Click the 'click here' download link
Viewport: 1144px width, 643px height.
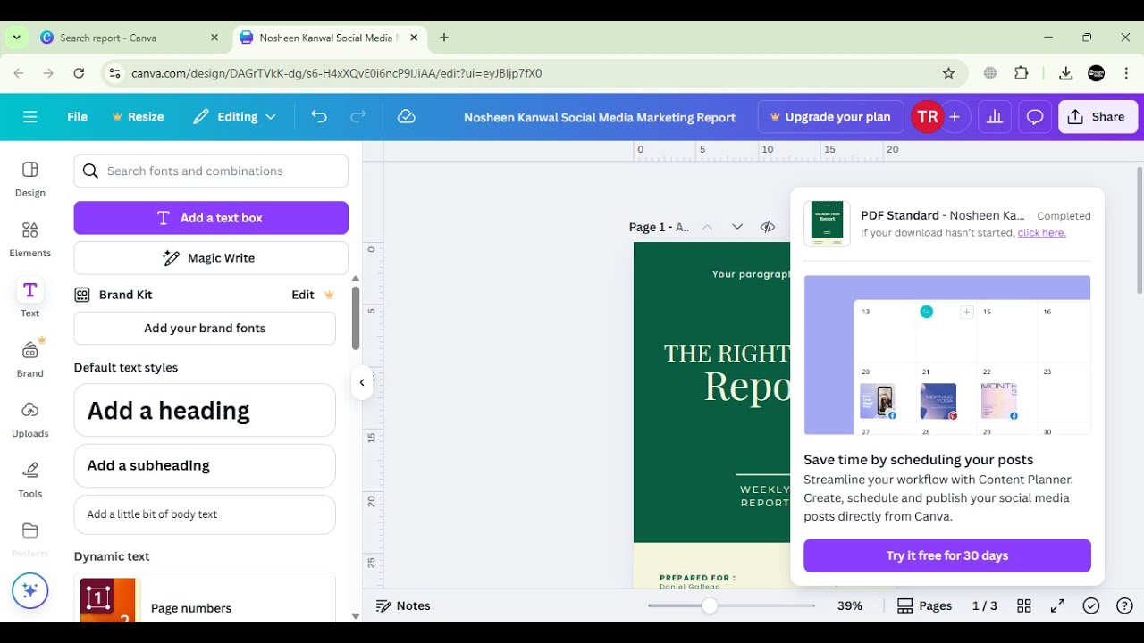(1041, 233)
